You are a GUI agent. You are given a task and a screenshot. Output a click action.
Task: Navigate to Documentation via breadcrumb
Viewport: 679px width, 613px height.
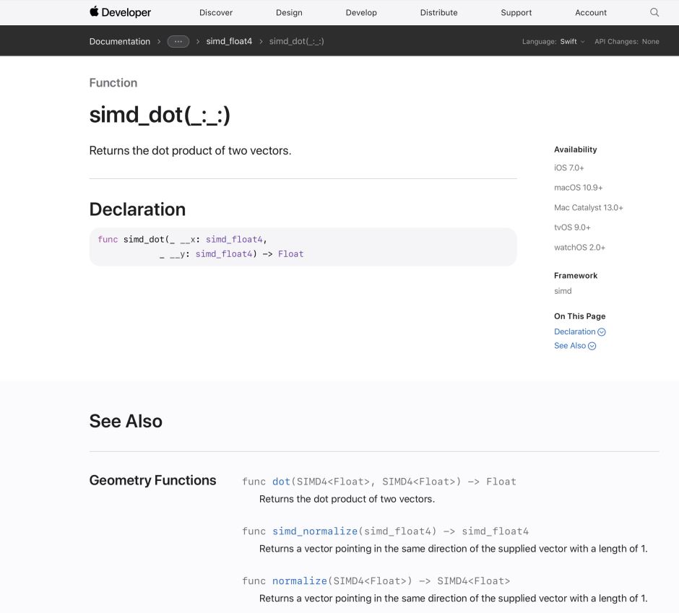[x=120, y=41]
